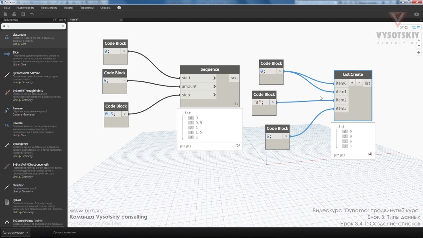Image resolution: width=423 pixels, height=238 pixels.
Task: Open the Файл menu
Action: click(7, 8)
